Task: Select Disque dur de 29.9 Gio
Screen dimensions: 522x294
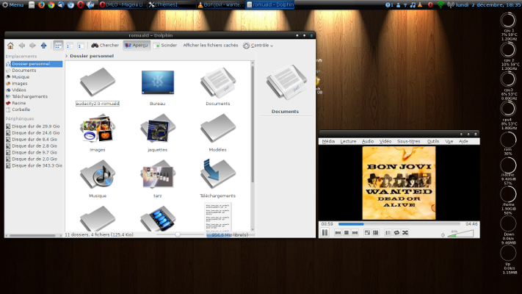Action: [x=33, y=126]
